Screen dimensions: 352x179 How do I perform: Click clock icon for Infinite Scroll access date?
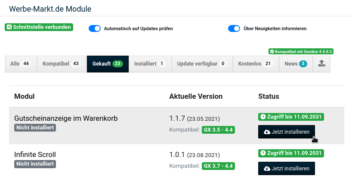tap(262, 153)
